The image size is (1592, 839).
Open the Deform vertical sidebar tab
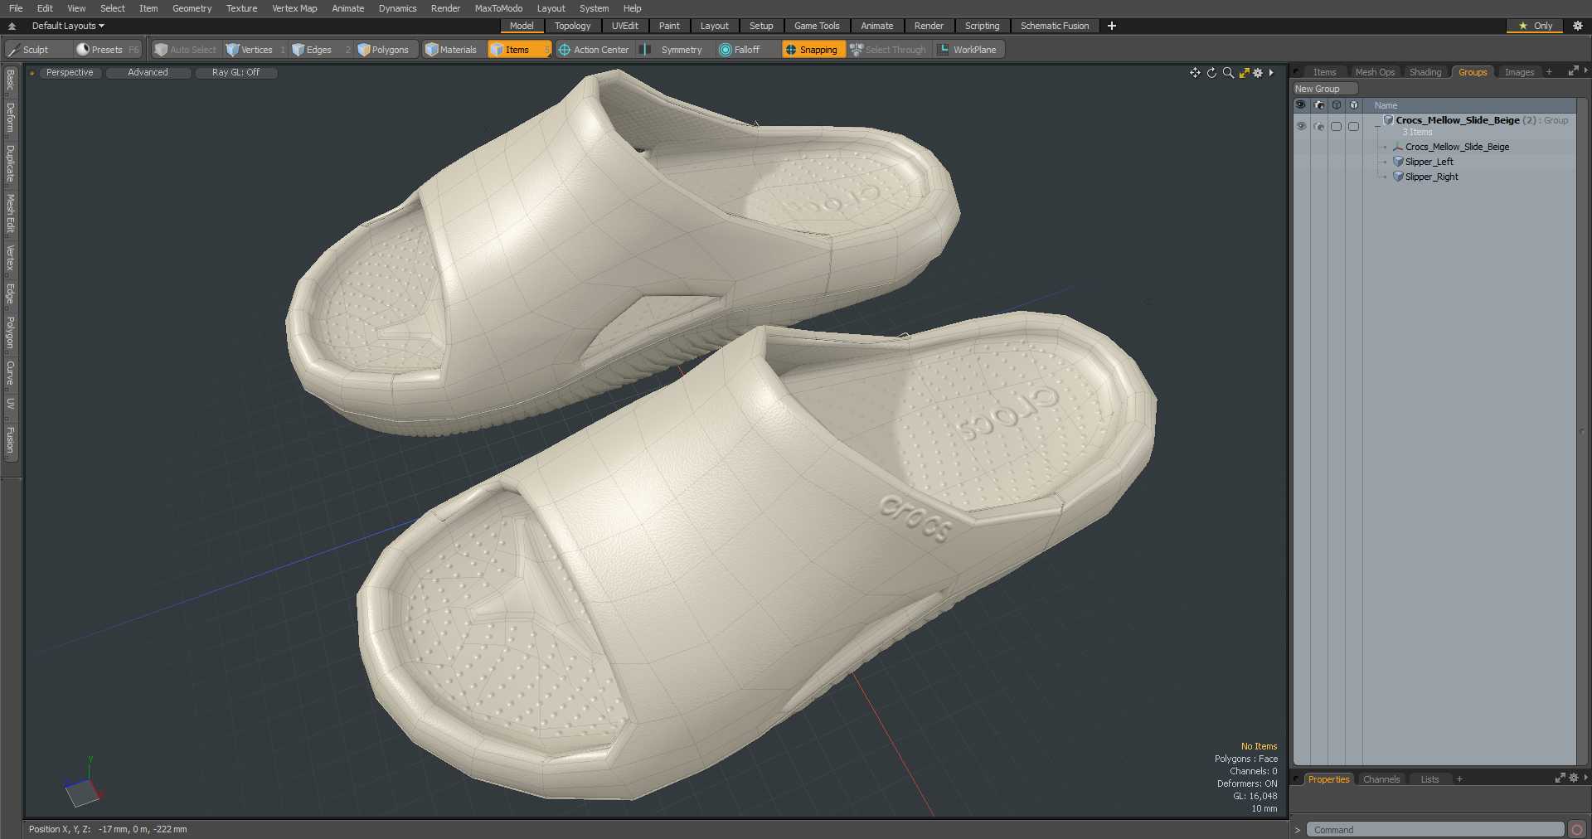pos(11,118)
